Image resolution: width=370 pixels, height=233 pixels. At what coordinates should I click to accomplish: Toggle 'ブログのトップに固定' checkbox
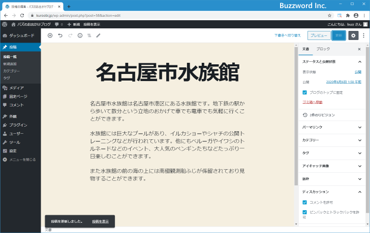point(304,92)
